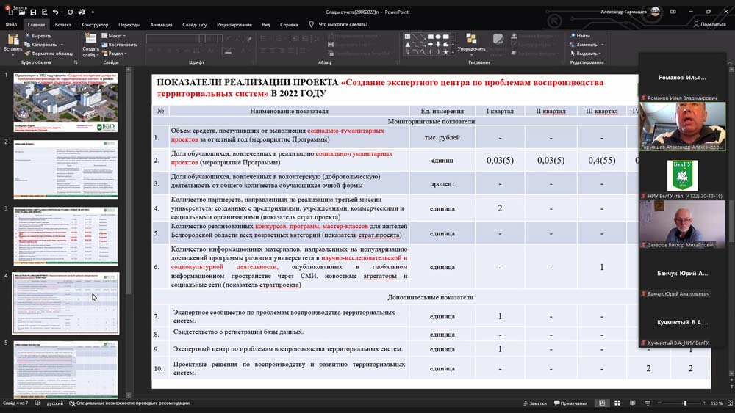735x413 pixels.
Task: Click the Create Slide (Создать слайд) icon
Action: [90, 40]
